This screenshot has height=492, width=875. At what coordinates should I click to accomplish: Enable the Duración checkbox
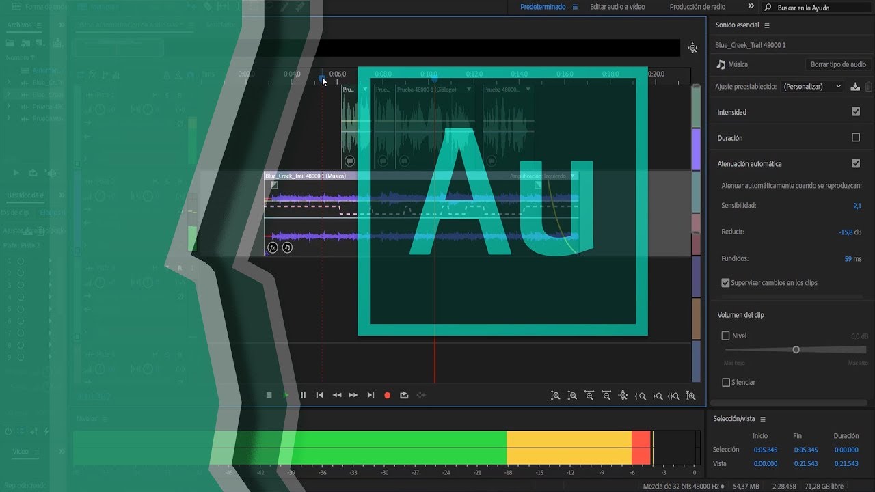coord(856,137)
